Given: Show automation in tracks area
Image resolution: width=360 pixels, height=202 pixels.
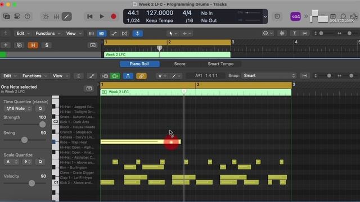Looking at the screenshot, I should click(114, 34).
